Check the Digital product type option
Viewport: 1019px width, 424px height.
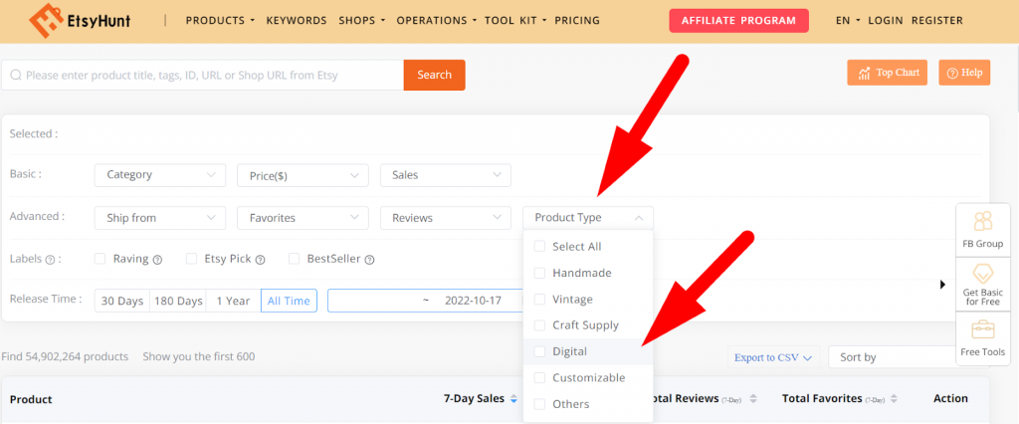540,351
